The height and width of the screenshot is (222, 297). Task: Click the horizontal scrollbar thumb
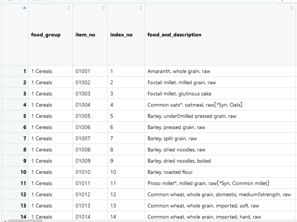(x=25, y=221)
